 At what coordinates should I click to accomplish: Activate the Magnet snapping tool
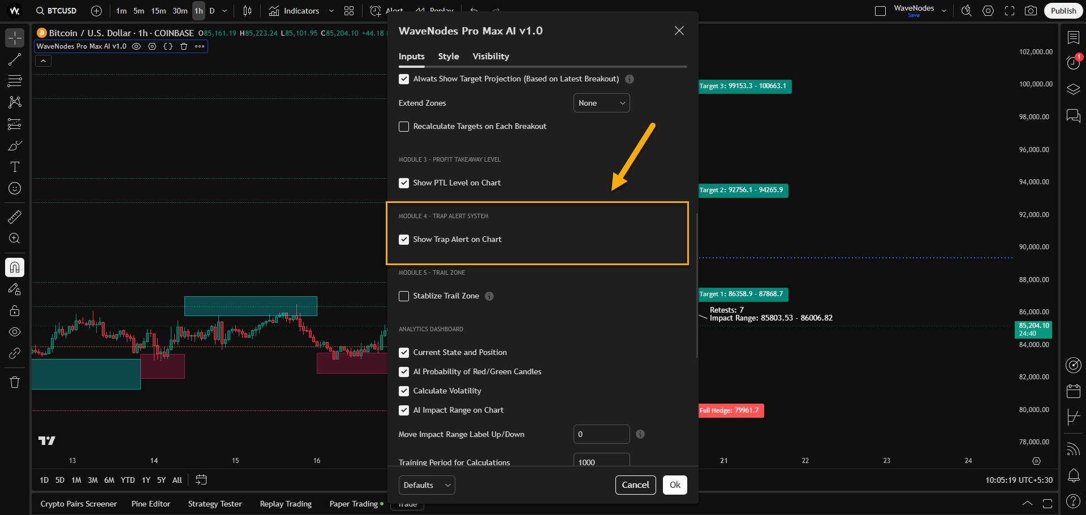14,267
